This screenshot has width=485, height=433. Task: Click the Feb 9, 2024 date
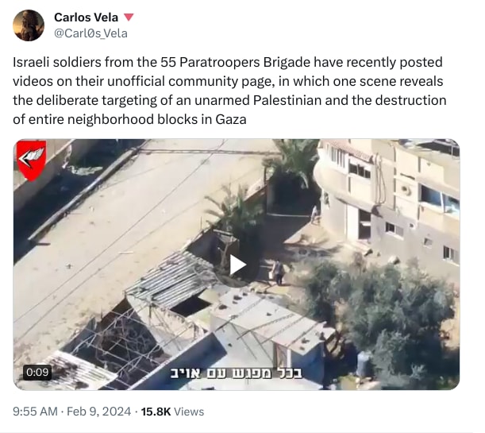pyautogui.click(x=99, y=412)
